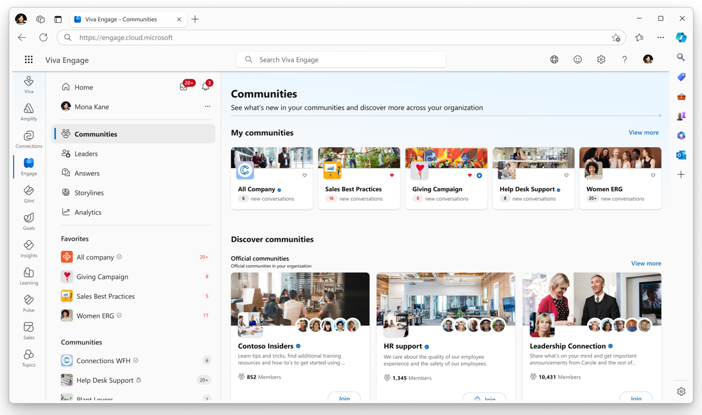Favorite the All Company community card
This screenshot has width=702, height=415.
coord(305,175)
